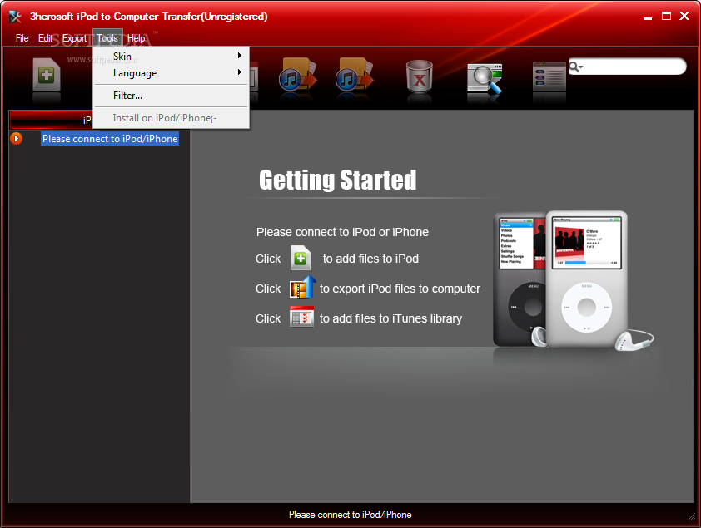Expand the Language submenu
The image size is (701, 528).
point(172,72)
